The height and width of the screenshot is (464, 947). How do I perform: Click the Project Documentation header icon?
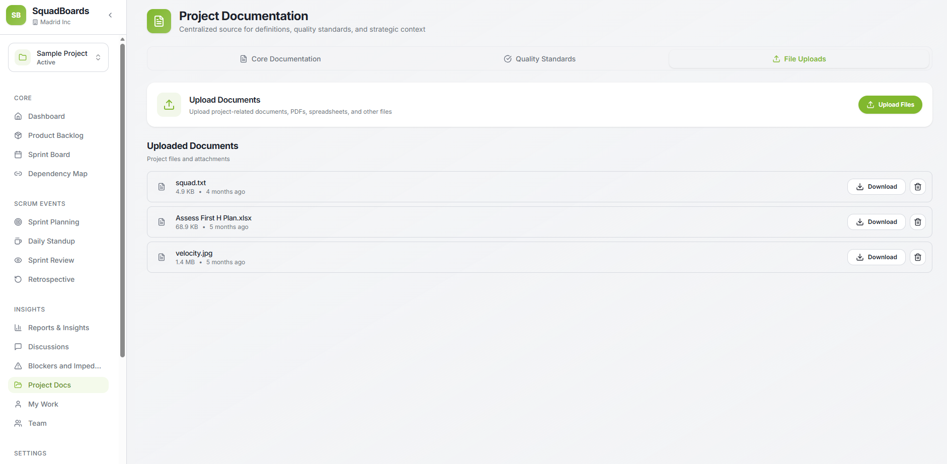tap(159, 21)
